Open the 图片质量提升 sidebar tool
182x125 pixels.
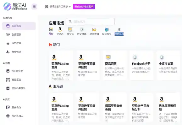pos(19,88)
